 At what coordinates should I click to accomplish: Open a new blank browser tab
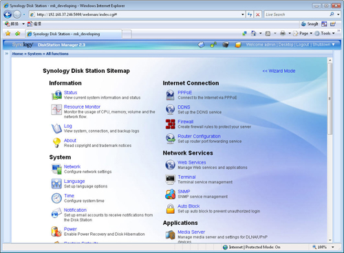tap(127, 34)
